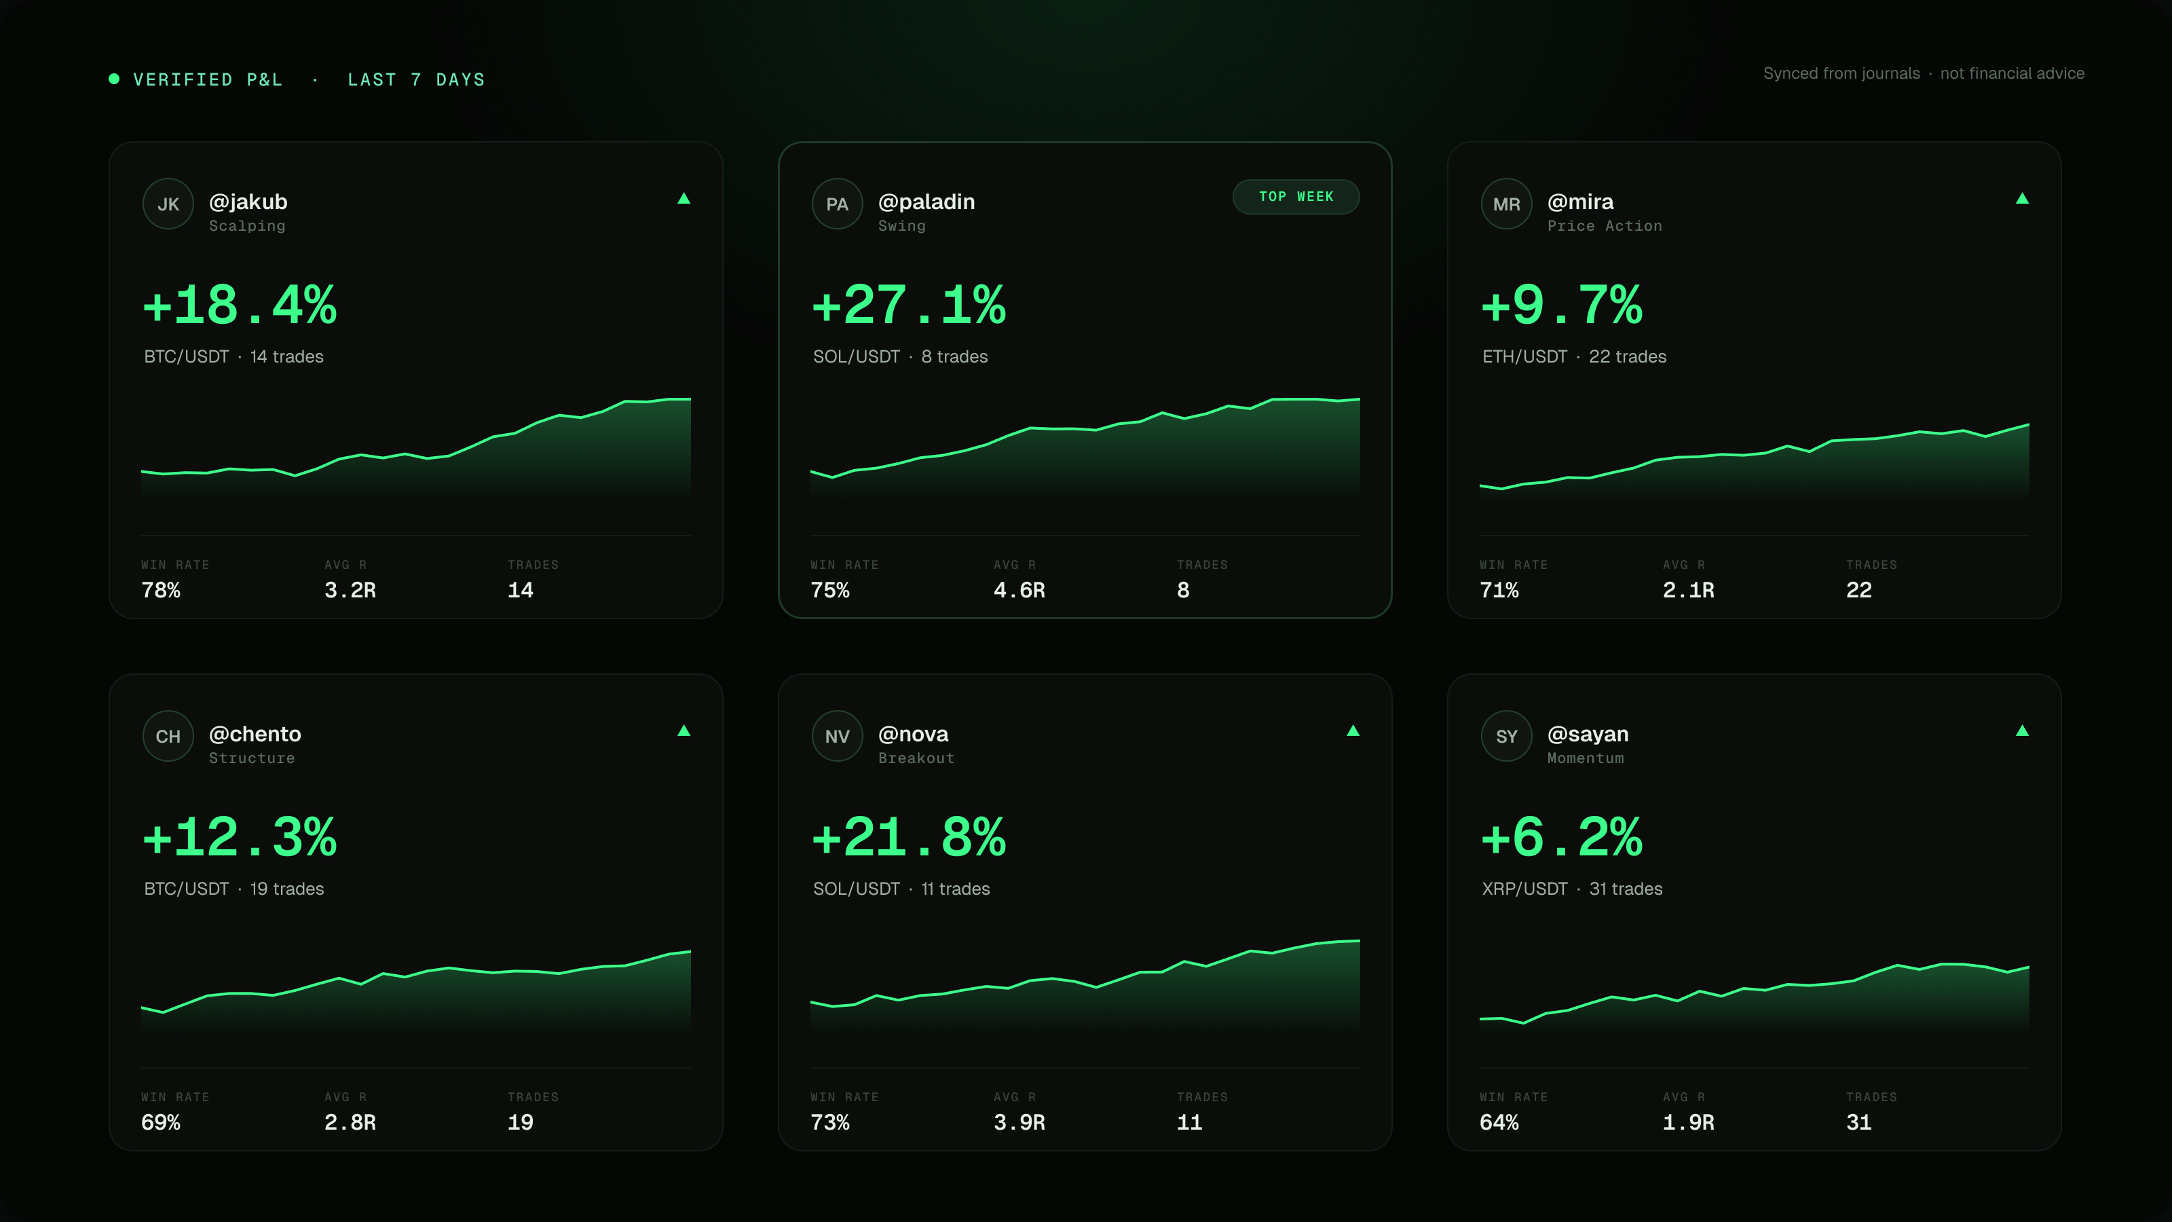Image resolution: width=2172 pixels, height=1222 pixels.
Task: Click the NV avatar on nova's card
Action: coord(838,736)
